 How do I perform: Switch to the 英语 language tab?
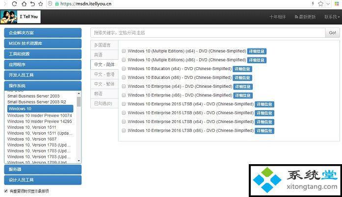105,55
